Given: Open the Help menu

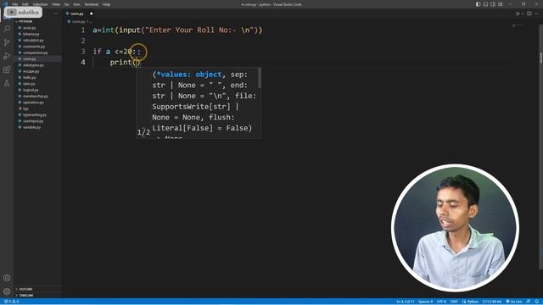Looking at the screenshot, I should click(106, 4).
